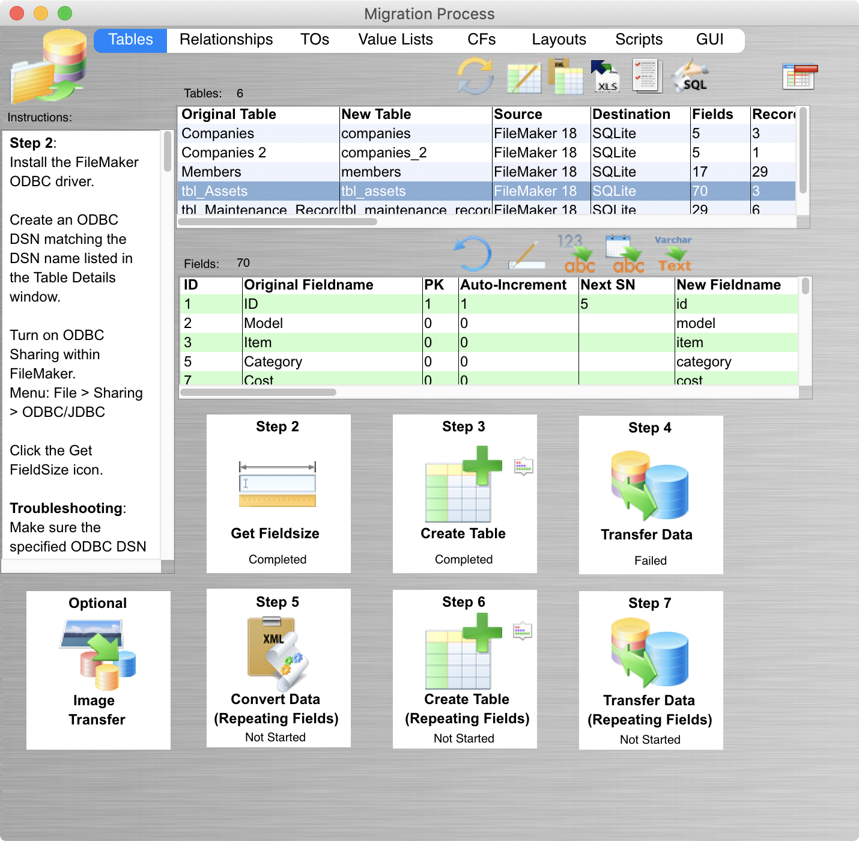Switch to the Relationships tab
The image size is (859, 841).
click(226, 40)
